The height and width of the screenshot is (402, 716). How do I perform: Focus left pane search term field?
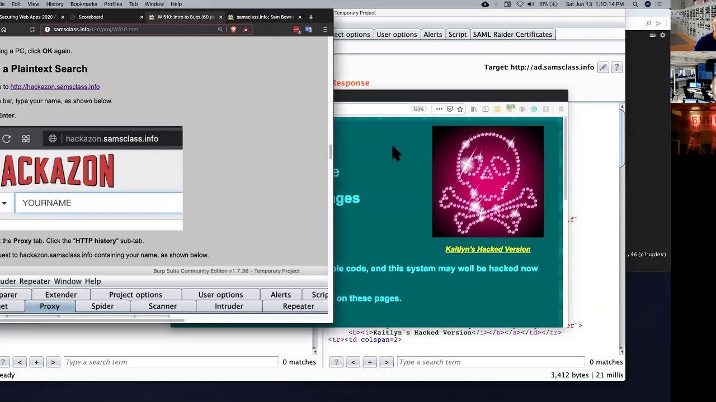tap(171, 362)
